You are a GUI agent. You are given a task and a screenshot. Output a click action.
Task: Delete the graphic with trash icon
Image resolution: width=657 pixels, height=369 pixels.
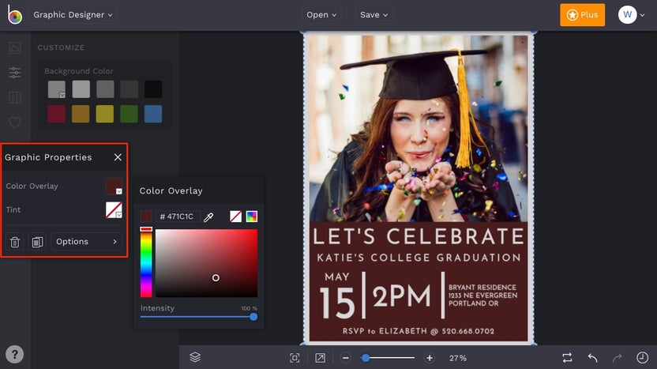15,242
